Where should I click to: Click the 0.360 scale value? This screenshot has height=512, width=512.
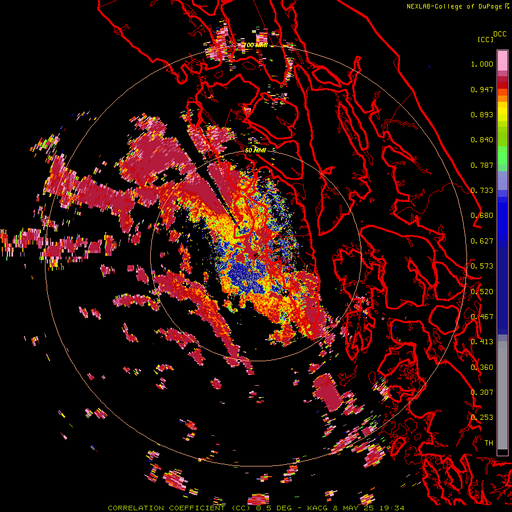[x=482, y=368]
